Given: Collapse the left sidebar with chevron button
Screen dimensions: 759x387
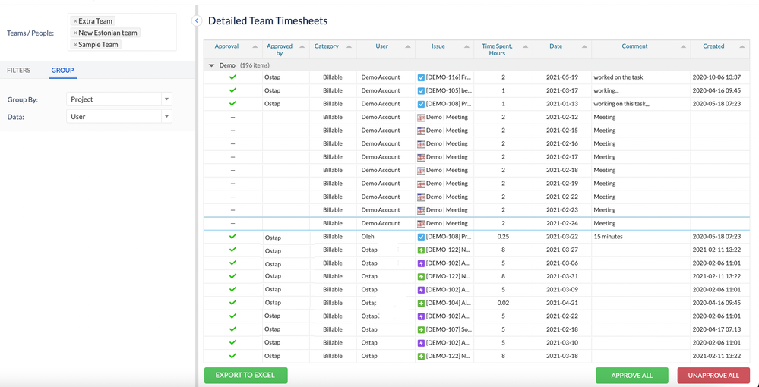Looking at the screenshot, I should coord(196,20).
